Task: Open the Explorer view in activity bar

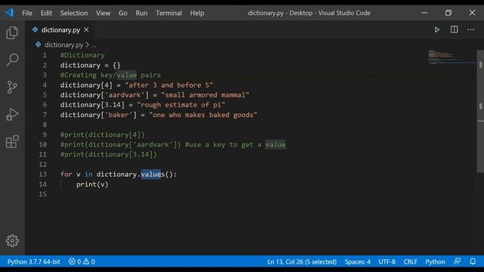Action: (x=12, y=32)
